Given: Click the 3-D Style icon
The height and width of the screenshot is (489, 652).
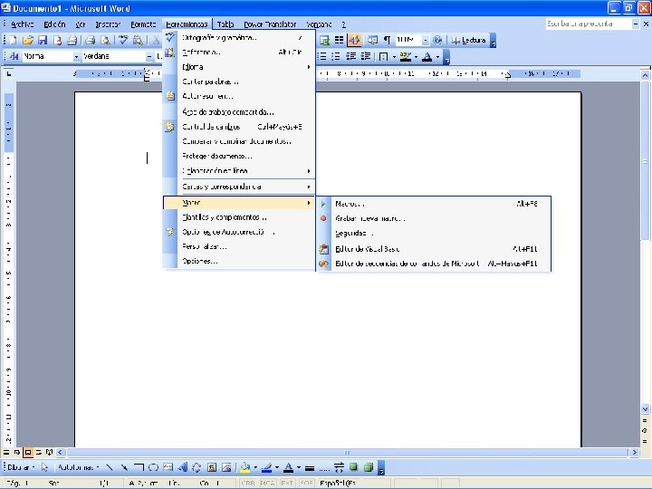Looking at the screenshot, I should coord(369,467).
